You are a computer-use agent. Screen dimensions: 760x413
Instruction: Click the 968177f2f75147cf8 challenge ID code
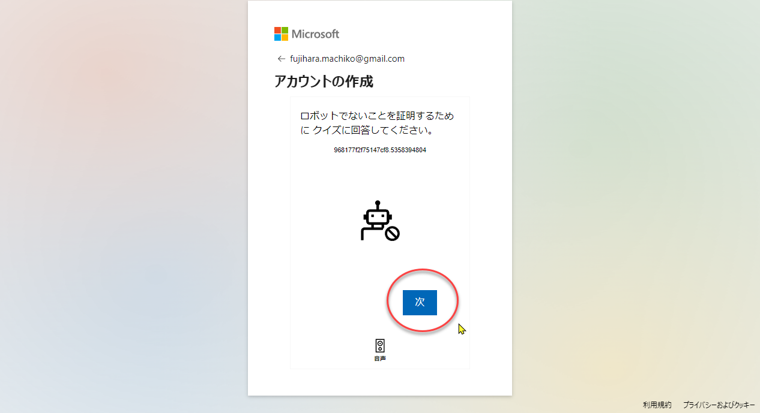(x=380, y=150)
